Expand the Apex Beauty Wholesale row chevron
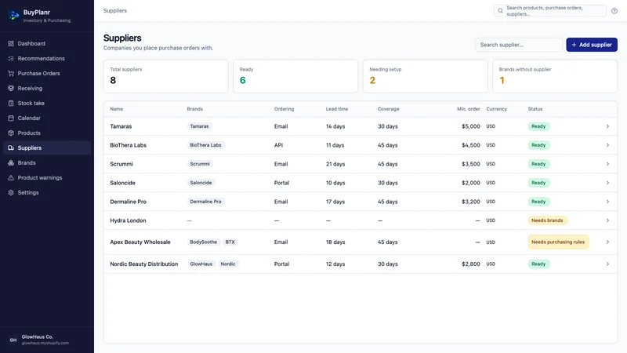This screenshot has width=627, height=353. click(x=607, y=242)
